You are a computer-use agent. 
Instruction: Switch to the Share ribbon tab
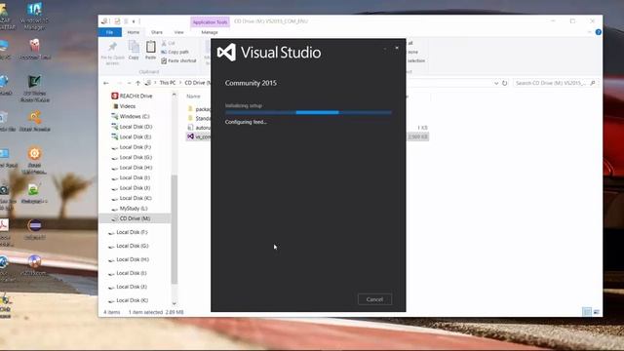(157, 32)
